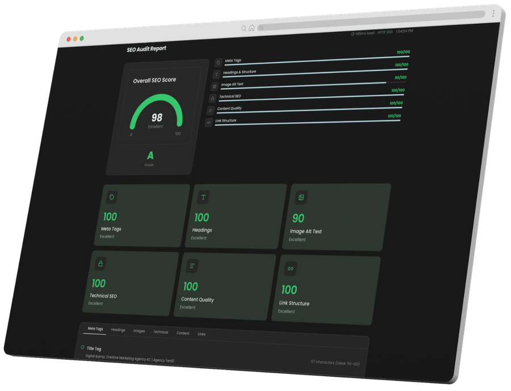Click the '90' score on Image Alt Text card
Screen dimensions: 511x391
[298, 218]
